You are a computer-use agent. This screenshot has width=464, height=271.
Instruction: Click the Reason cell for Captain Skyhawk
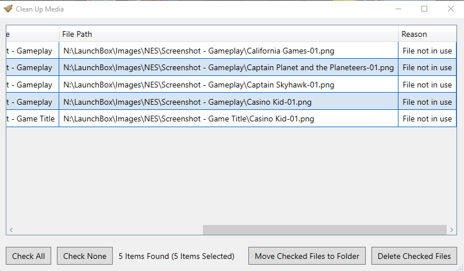point(427,85)
